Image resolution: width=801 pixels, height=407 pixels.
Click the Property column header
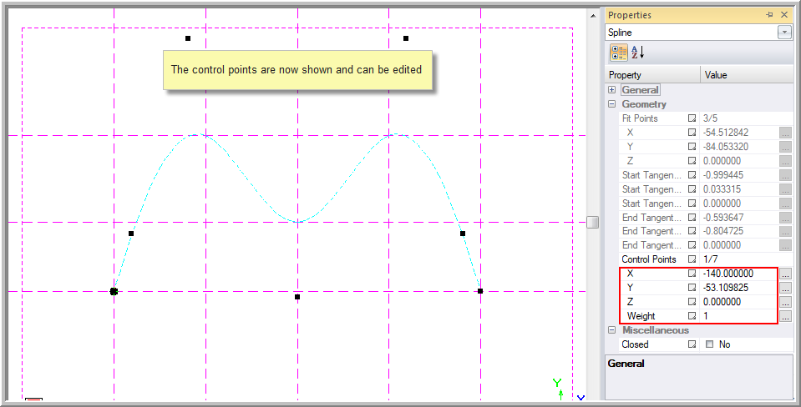click(x=652, y=75)
